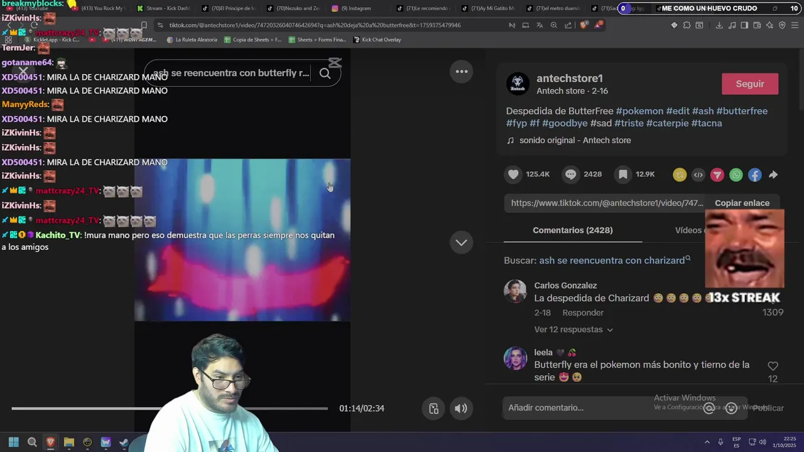Toggle auto-scroll icon beside volume
The image size is (804, 452).
433,409
